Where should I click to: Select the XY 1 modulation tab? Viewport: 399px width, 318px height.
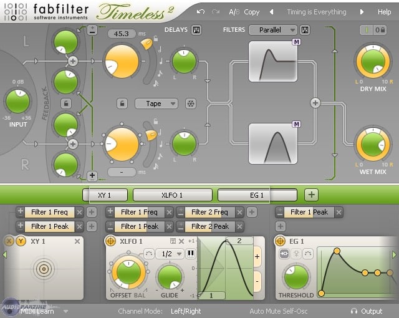pos(105,195)
